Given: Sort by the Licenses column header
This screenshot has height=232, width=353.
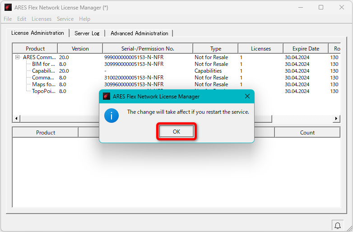Looking at the screenshot, I should pyautogui.click(x=261, y=49).
